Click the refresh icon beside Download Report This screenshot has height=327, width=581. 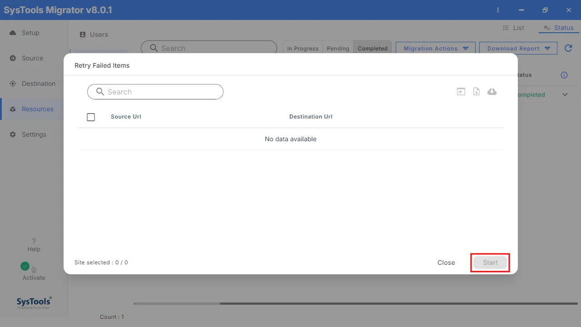click(568, 48)
